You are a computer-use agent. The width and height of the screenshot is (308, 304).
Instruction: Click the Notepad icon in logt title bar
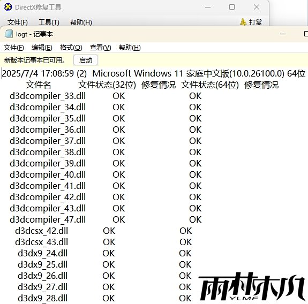(x=9, y=34)
